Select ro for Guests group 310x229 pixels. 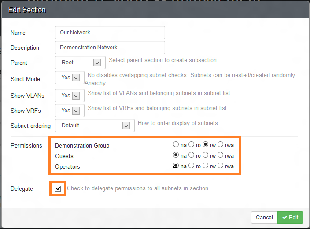(191, 155)
